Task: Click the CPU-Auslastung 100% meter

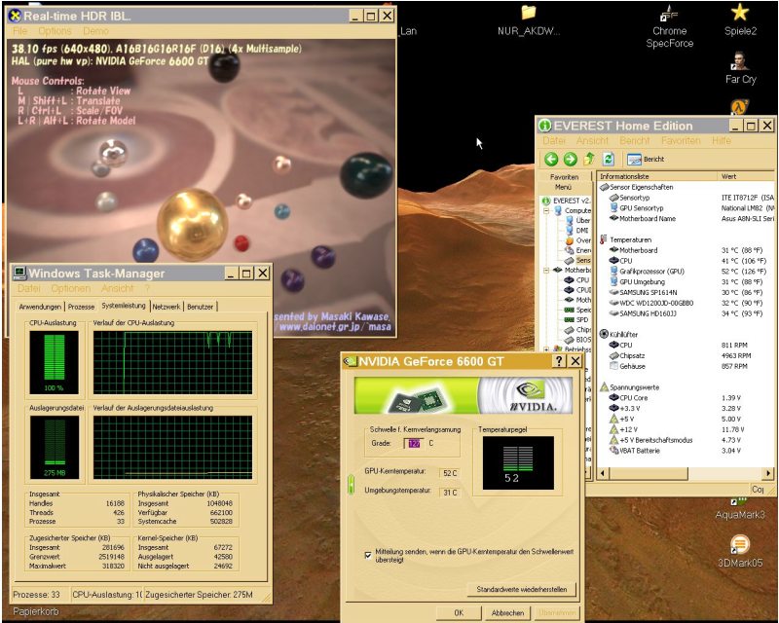Action: click(x=54, y=363)
